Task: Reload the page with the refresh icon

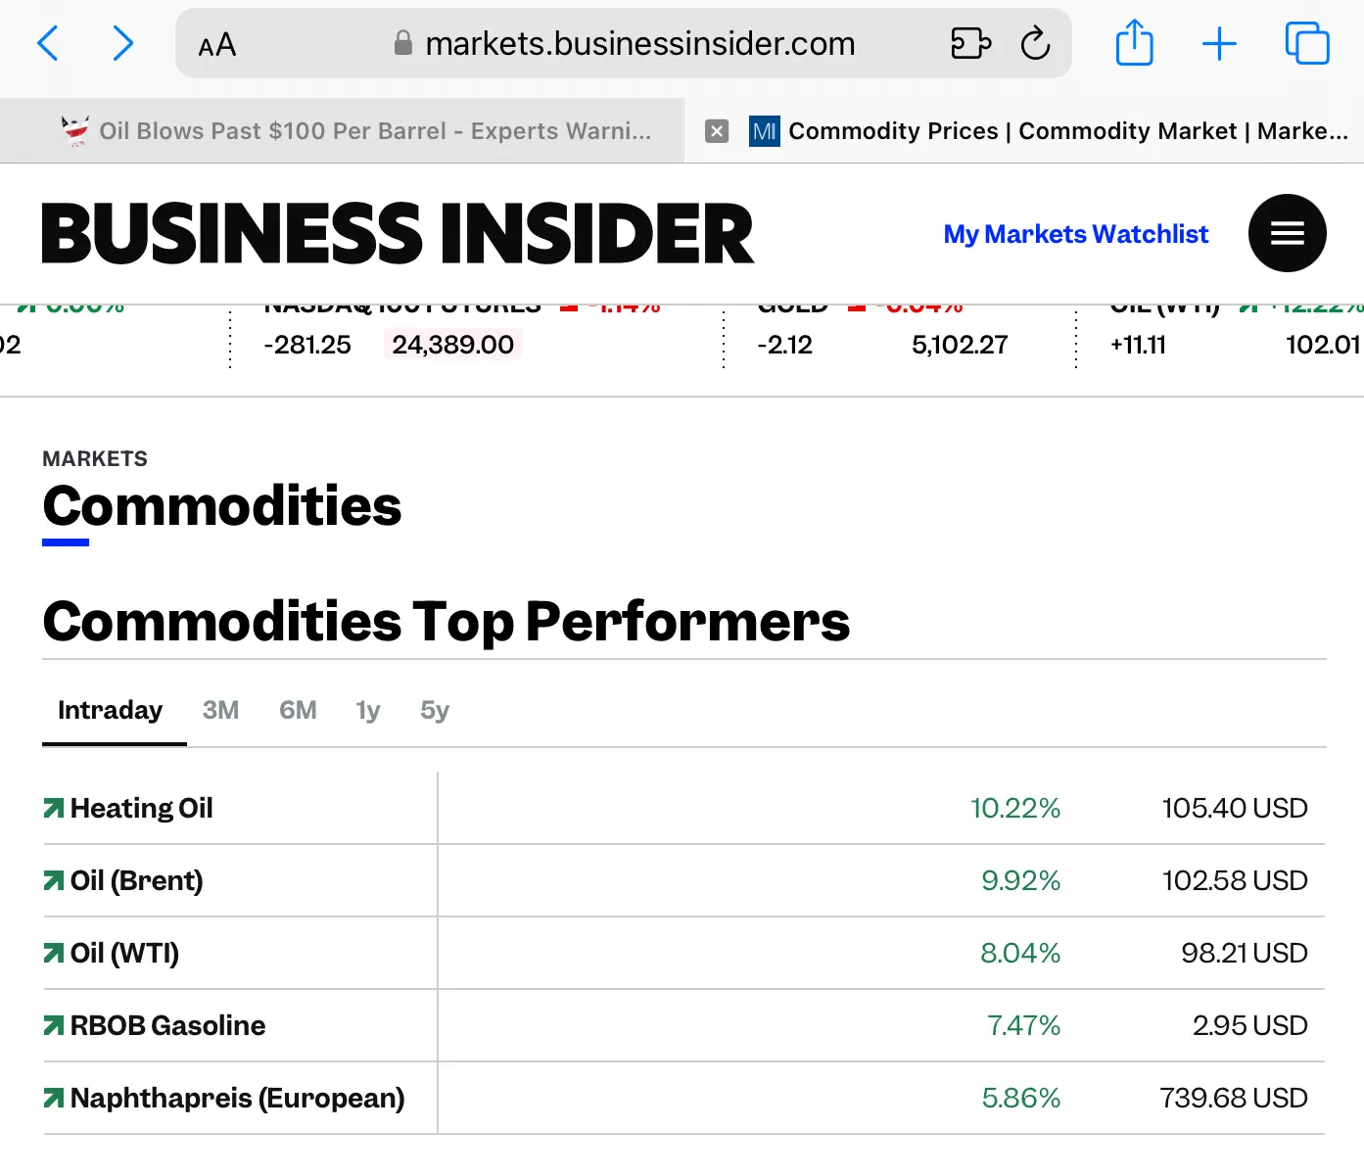Action: pyautogui.click(x=1035, y=44)
